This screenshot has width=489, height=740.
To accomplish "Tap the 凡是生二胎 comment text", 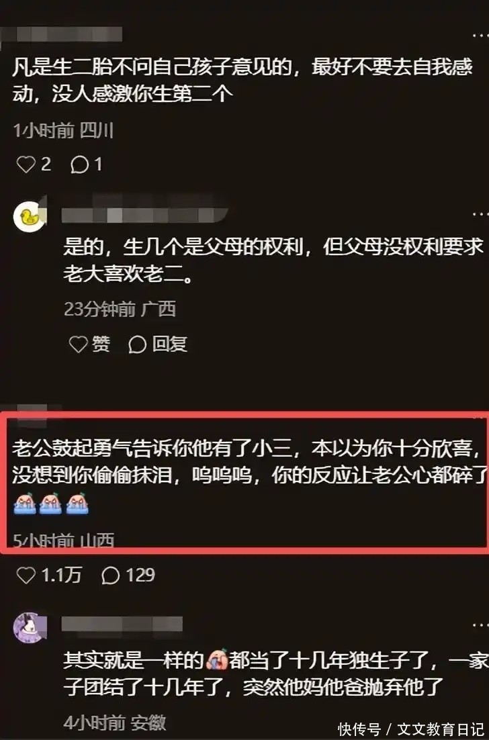I will 242,80.
